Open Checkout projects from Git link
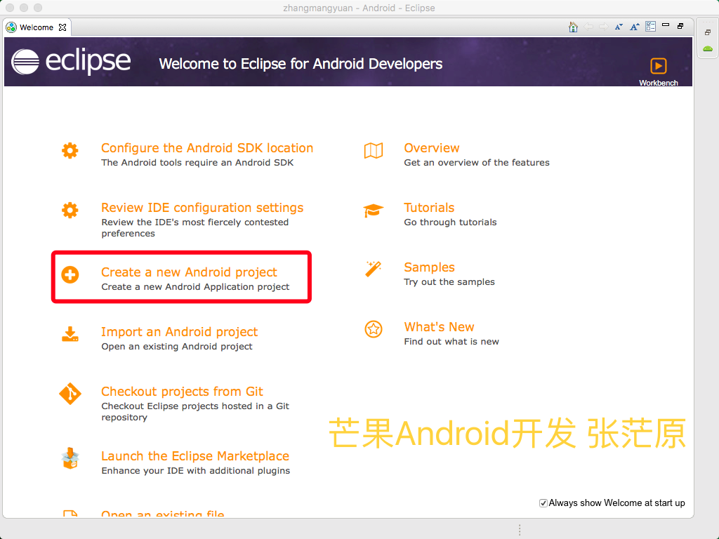The height and width of the screenshot is (539, 719). point(182,392)
